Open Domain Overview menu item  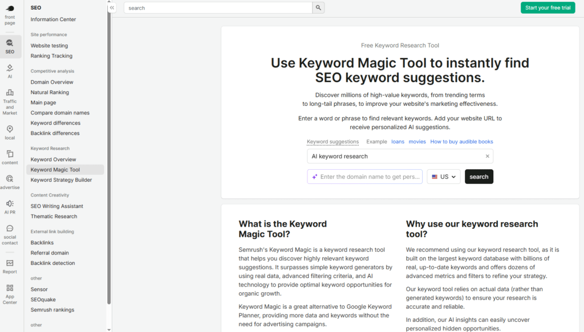(x=52, y=82)
